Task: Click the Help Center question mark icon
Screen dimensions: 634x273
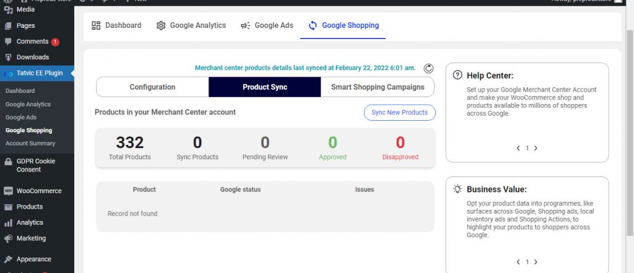Action: tap(458, 75)
